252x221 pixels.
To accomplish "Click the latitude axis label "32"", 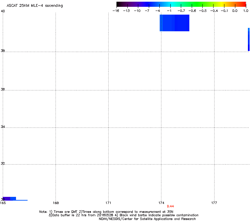I will [3, 164].
